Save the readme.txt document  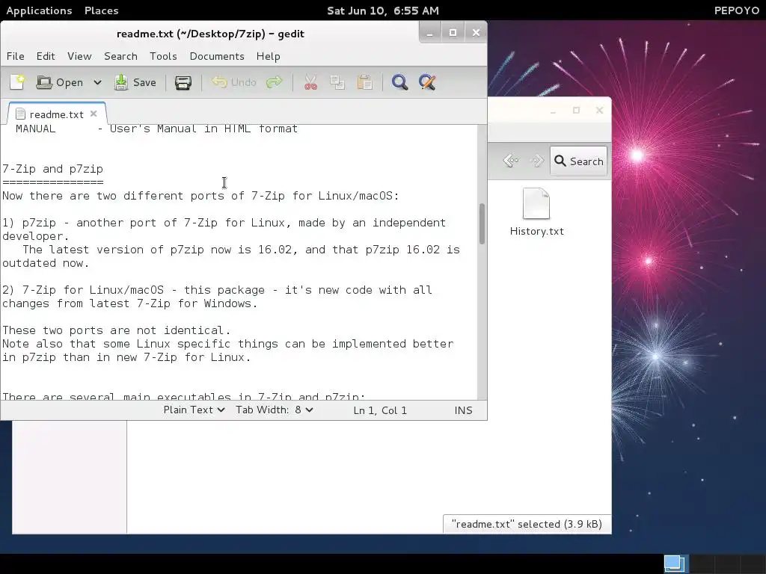[135, 82]
